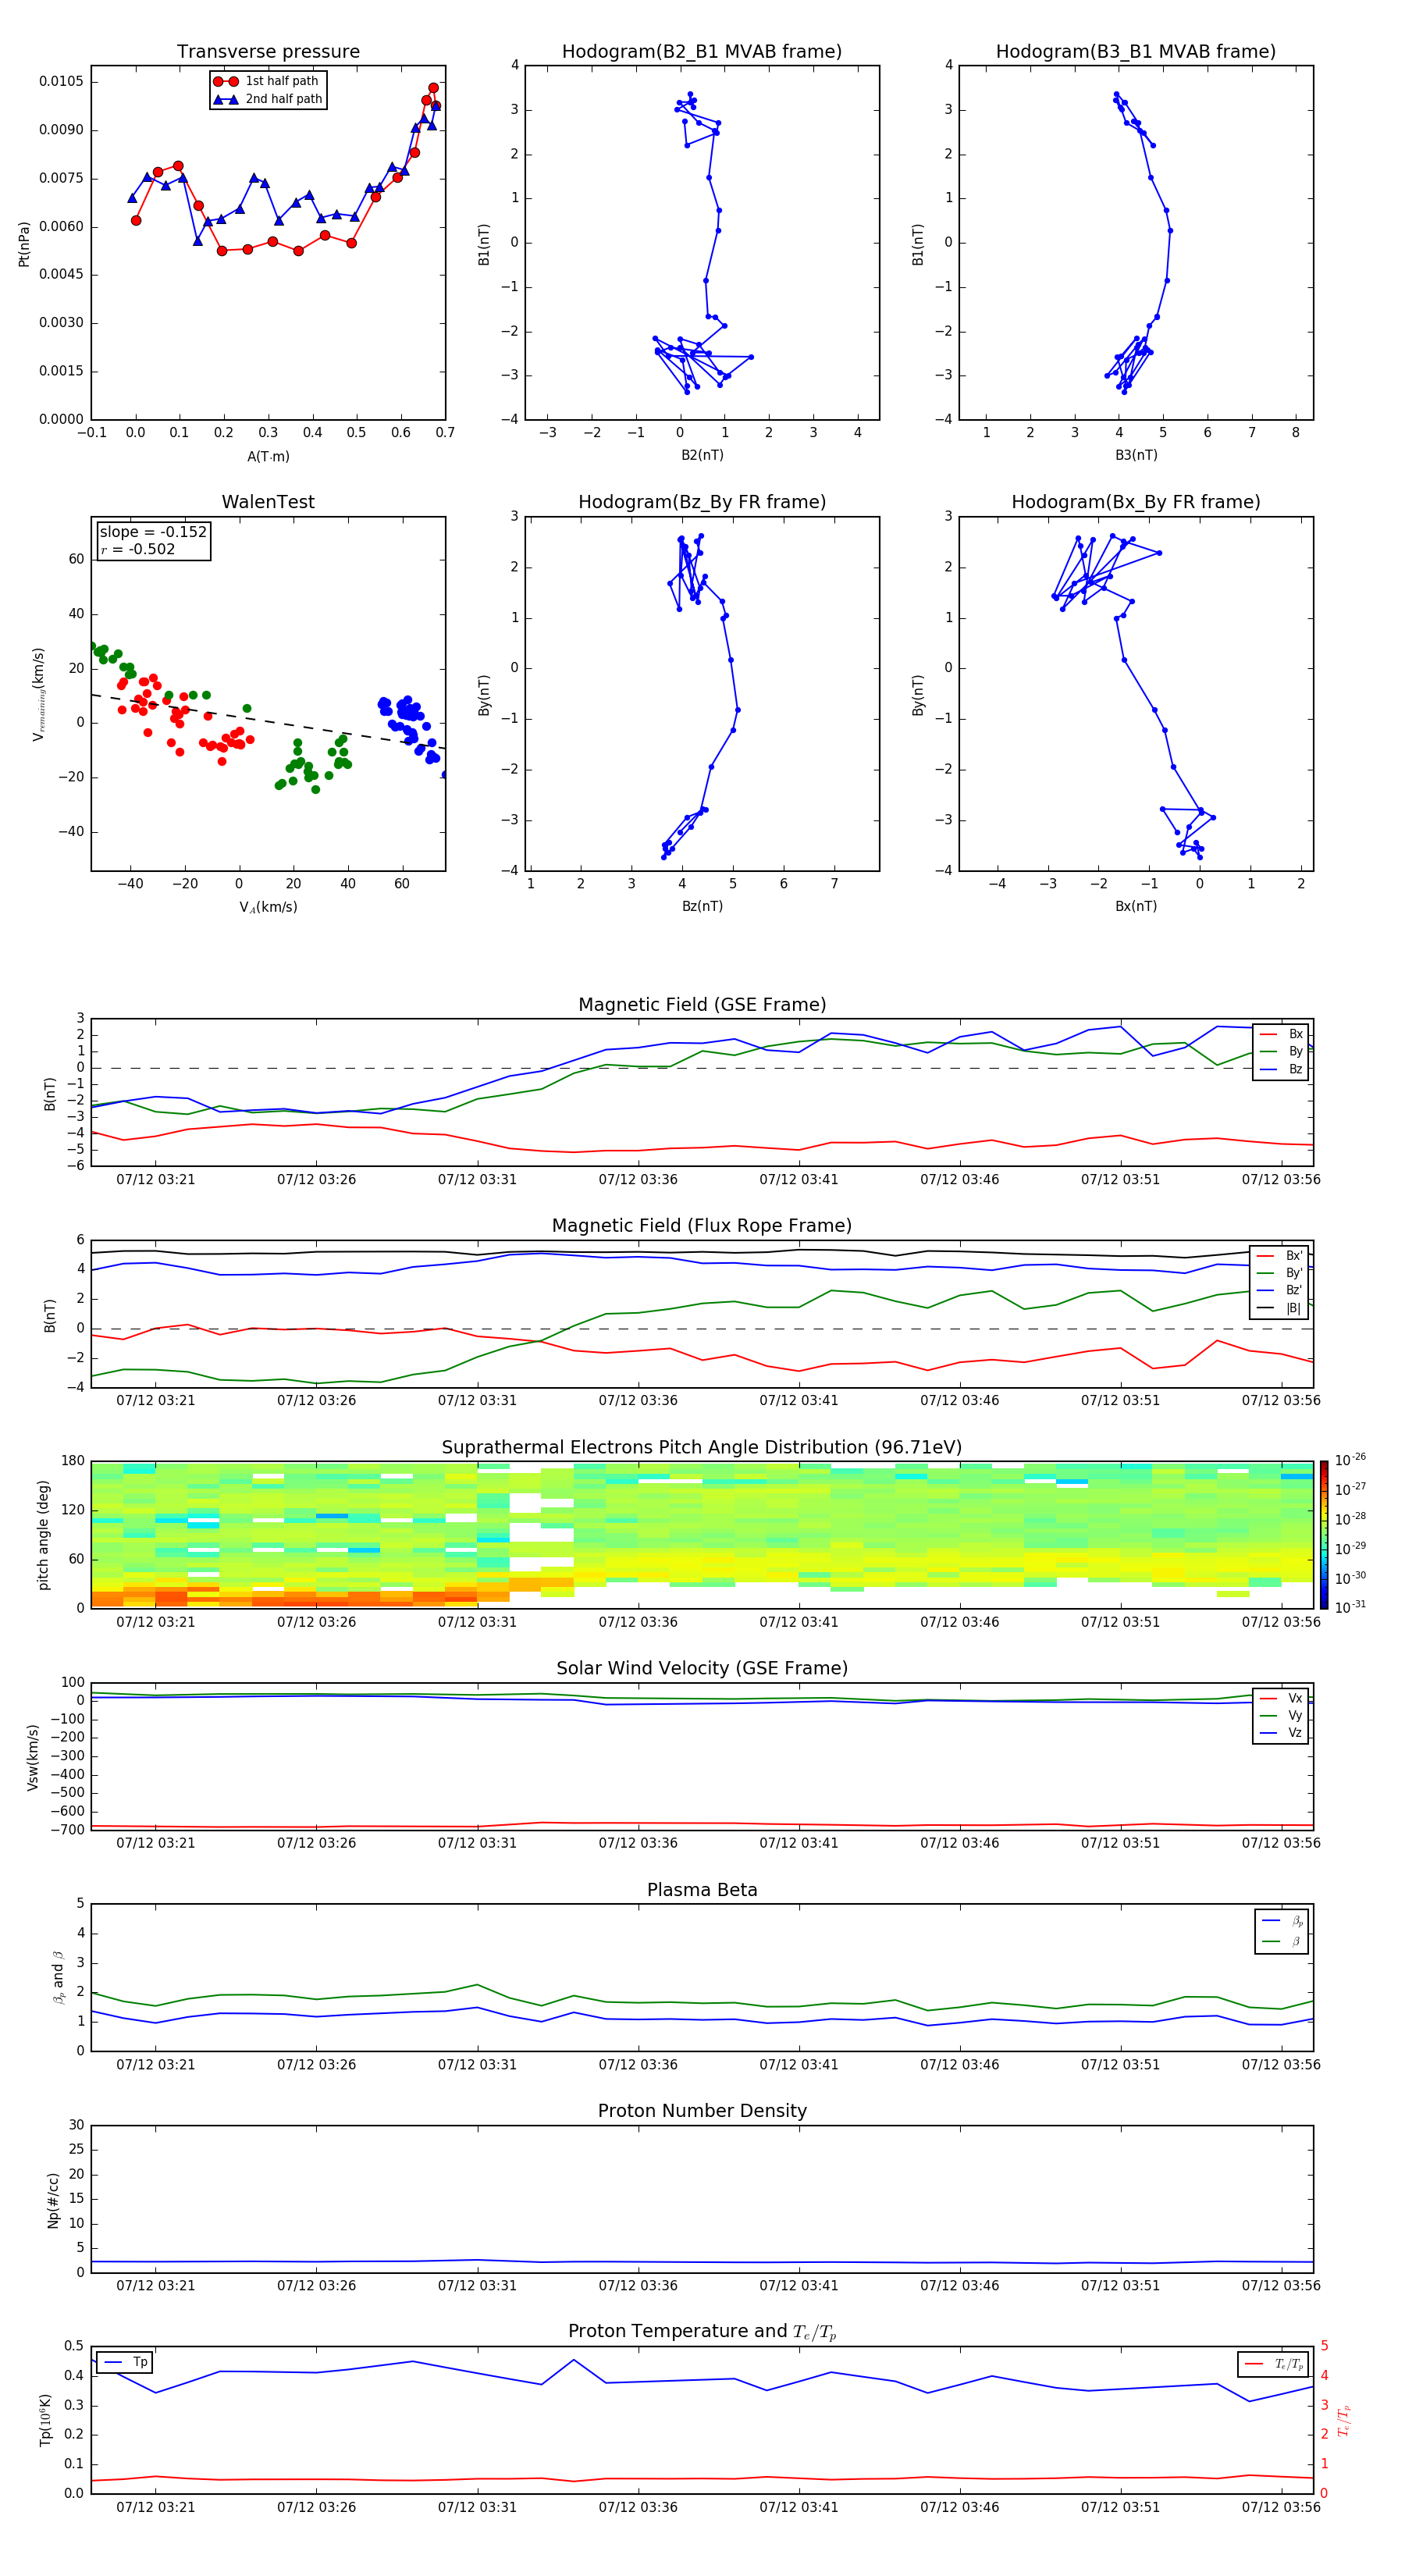The image size is (1405, 2576).
Task: Click the pitch angle colorbar
Action: coord(1323,1535)
